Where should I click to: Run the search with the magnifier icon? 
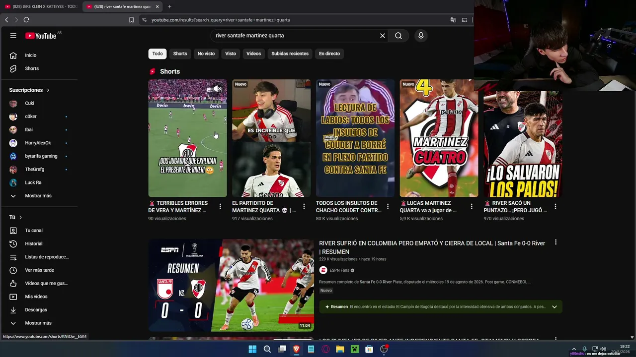[x=398, y=36]
